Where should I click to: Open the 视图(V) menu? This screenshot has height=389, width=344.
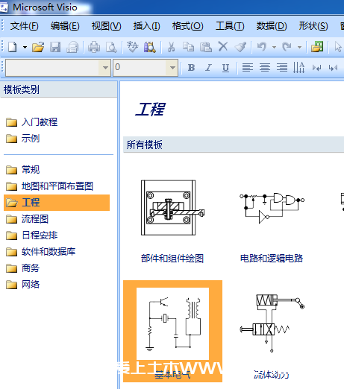tap(106, 26)
